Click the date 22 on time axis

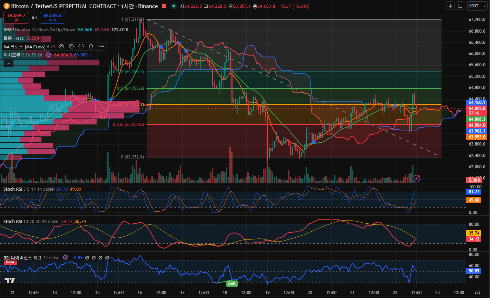click(395, 293)
